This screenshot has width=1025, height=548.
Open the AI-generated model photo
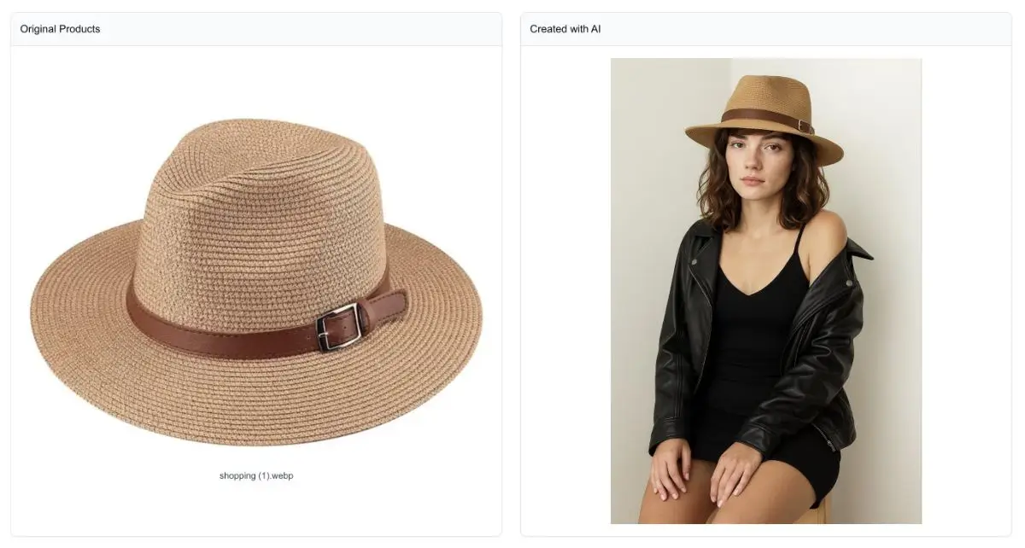(765, 290)
